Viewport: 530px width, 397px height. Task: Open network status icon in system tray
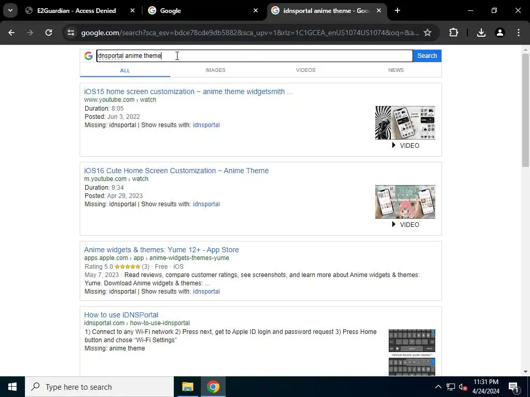(x=451, y=387)
